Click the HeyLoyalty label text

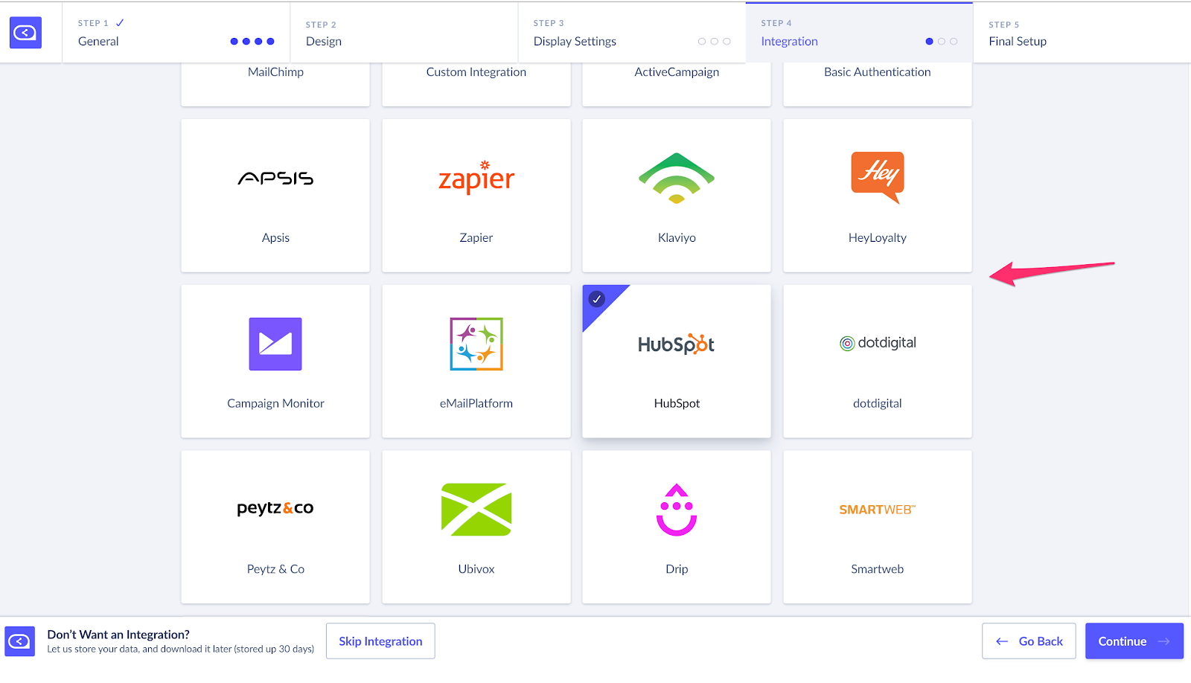click(878, 238)
